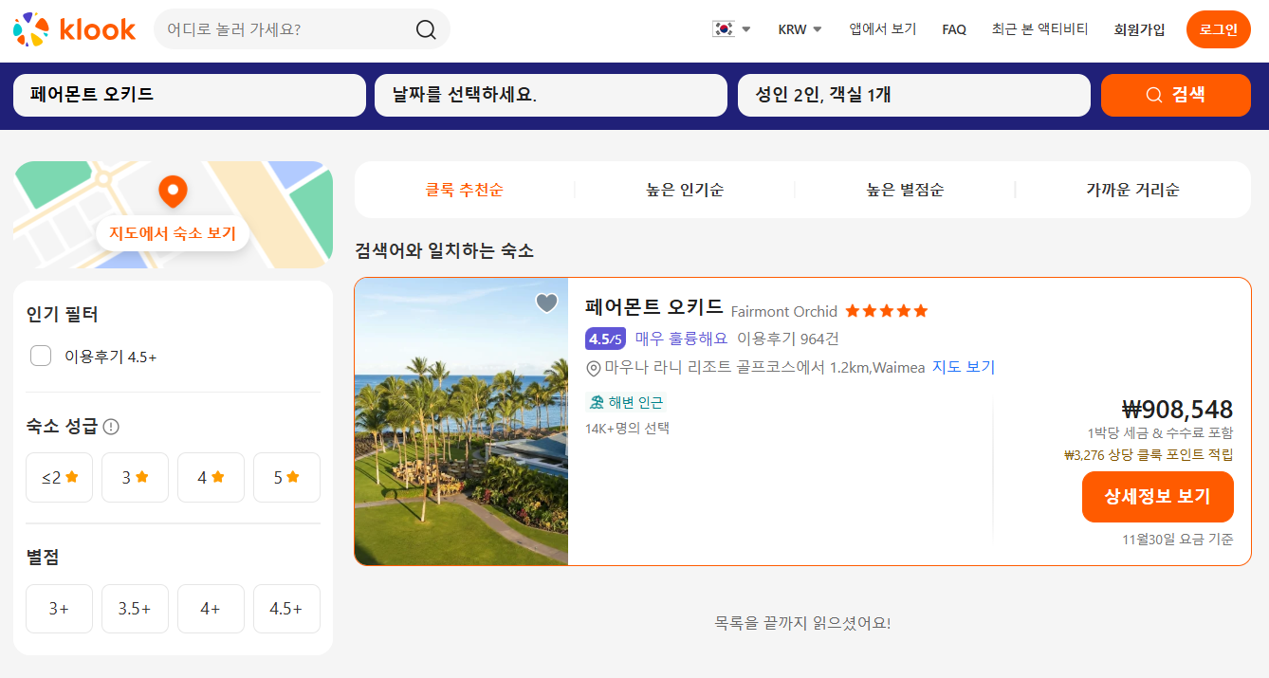The height and width of the screenshot is (678, 1269).
Task: Click 회원가입 sign-up link
Action: [x=1140, y=29]
